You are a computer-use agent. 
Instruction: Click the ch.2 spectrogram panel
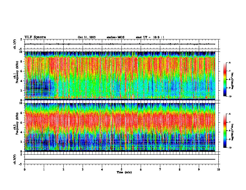(120, 127)
